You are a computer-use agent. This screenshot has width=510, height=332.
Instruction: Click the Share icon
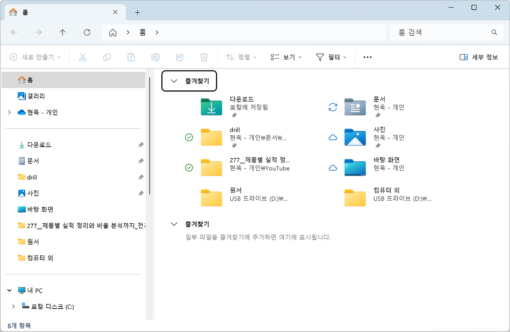click(180, 57)
